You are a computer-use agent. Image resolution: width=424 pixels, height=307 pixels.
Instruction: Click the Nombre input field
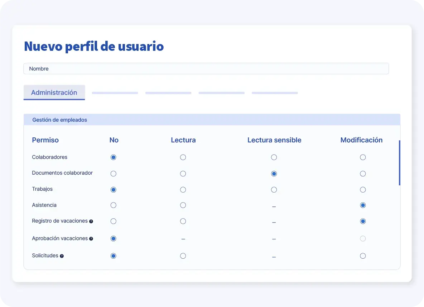coord(206,69)
